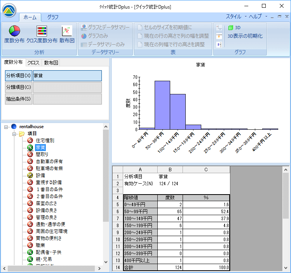Viewport: 291px width, 273px height.
Task: Click the 分類項目(C) empty input field
Action: (67, 87)
